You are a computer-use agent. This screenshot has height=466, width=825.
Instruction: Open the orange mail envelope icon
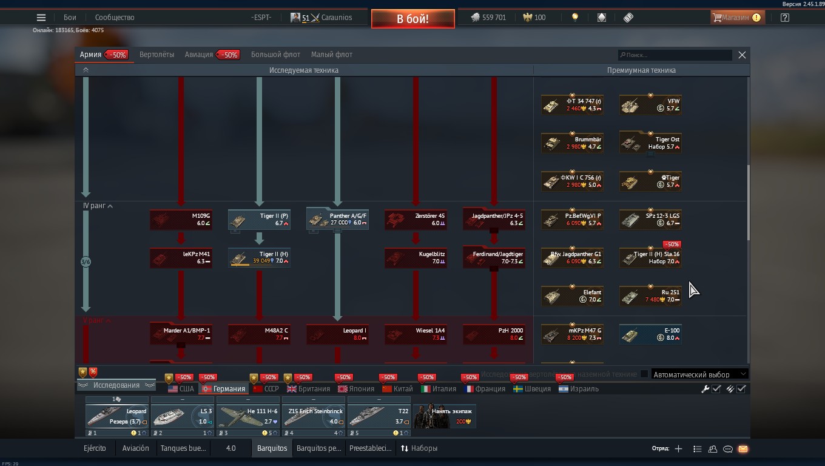pyautogui.click(x=743, y=449)
